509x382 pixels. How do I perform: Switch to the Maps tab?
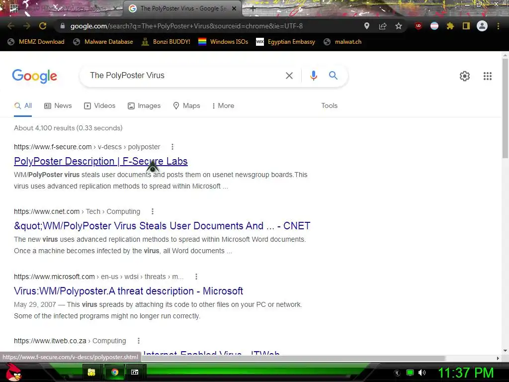tap(187, 106)
